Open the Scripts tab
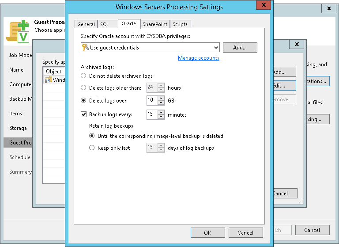Viewport: 339px width, 247px height. click(180, 24)
